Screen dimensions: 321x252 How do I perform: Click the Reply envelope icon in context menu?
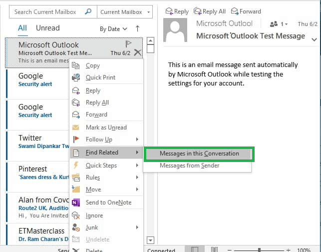(76, 90)
